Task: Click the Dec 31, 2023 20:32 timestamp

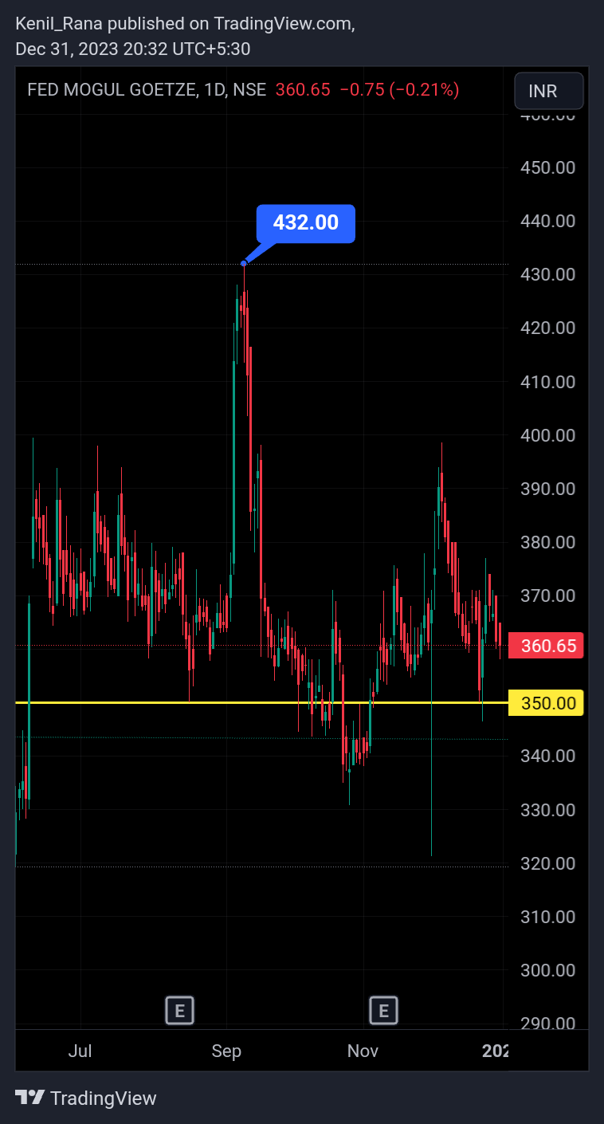Action: coord(133,49)
